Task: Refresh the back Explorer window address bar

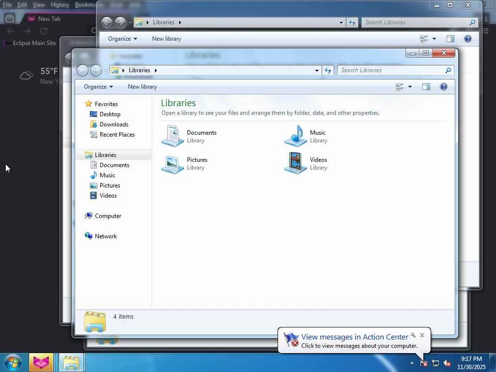Action: click(352, 22)
